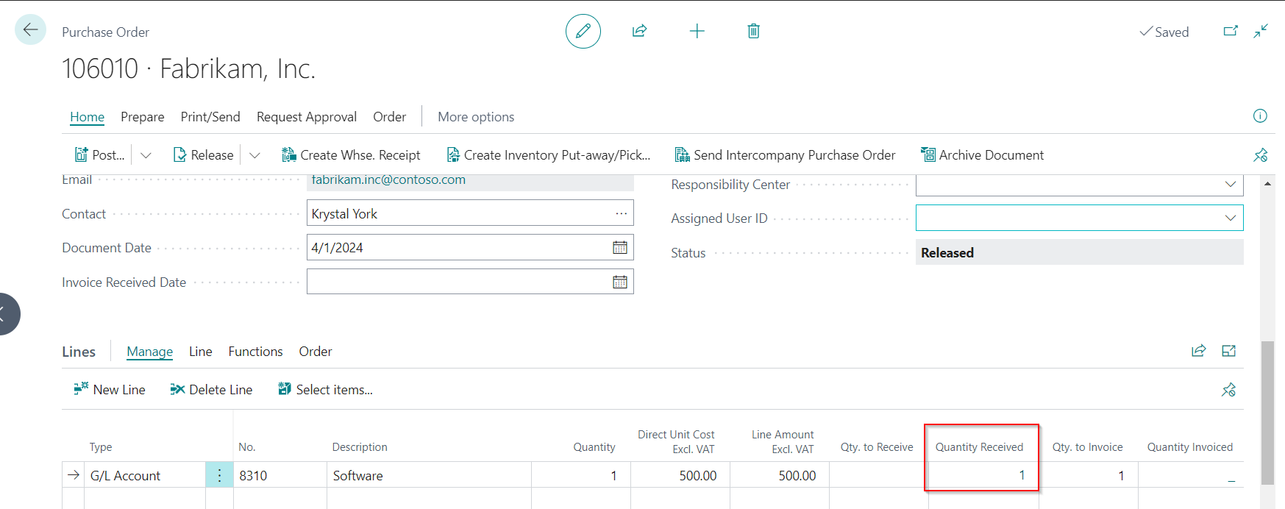
Task: Toggle edit mode with the pencil icon
Action: [583, 31]
